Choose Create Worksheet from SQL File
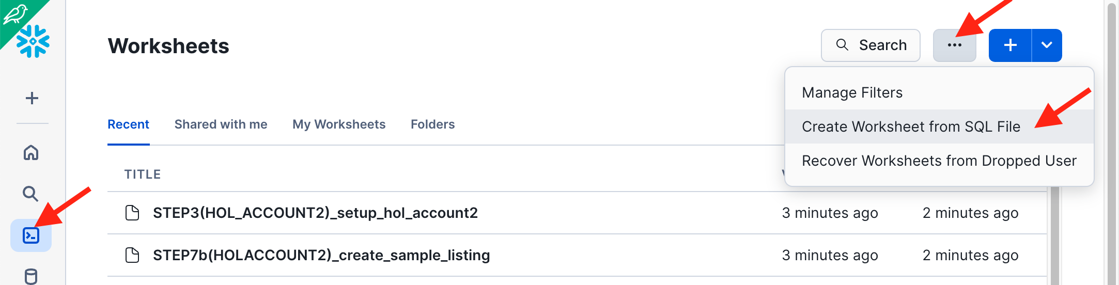 coord(911,126)
